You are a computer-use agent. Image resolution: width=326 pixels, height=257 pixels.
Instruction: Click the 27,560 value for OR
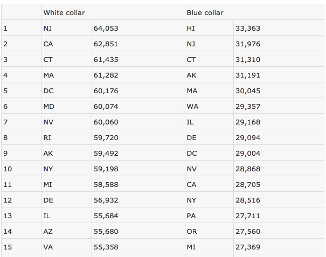(279, 231)
